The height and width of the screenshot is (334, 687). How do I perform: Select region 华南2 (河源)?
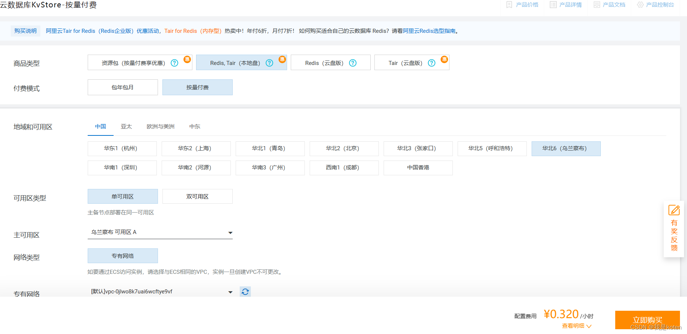click(x=196, y=168)
